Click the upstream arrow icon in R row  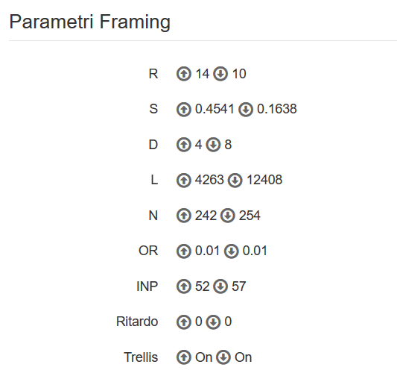click(x=183, y=74)
